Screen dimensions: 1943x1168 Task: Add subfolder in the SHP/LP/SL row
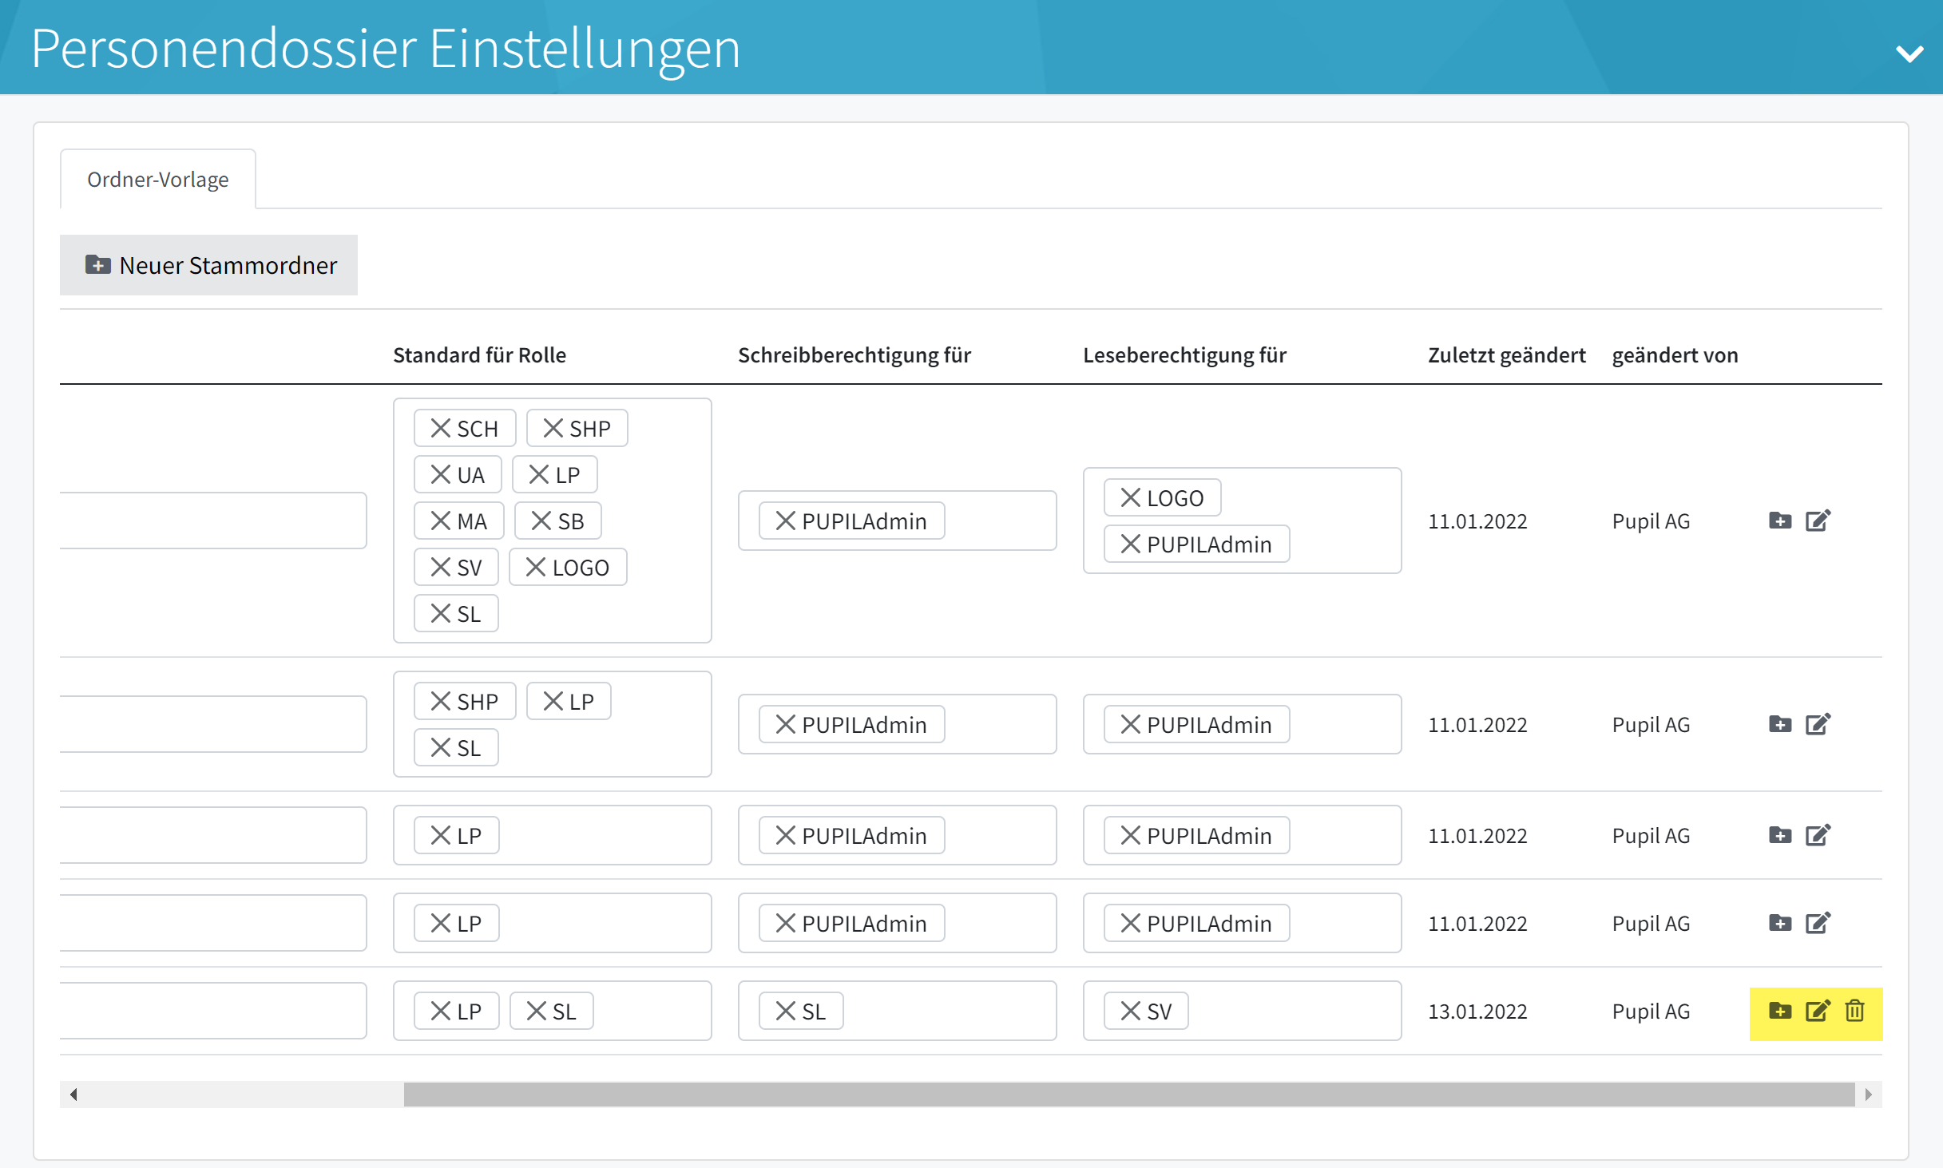tap(1780, 724)
